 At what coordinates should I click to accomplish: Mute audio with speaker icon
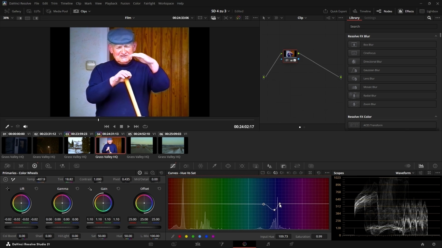[25, 126]
